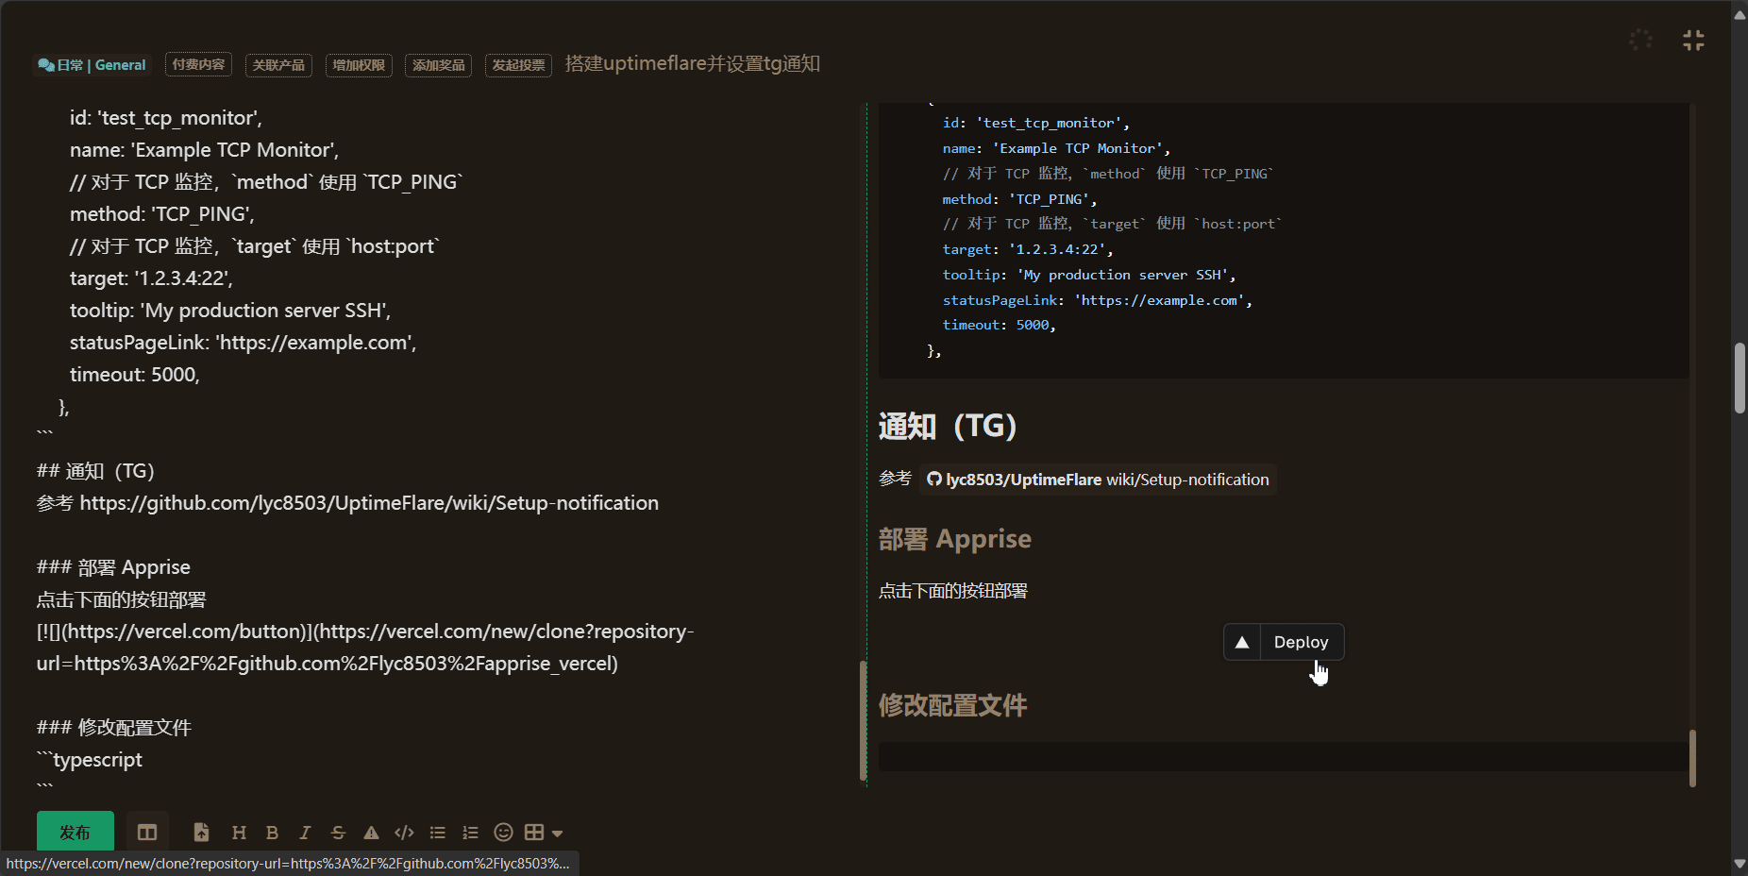This screenshot has height=876, width=1748.
Task: Click the '### 修改配置文件' editor line
Action: click(114, 728)
